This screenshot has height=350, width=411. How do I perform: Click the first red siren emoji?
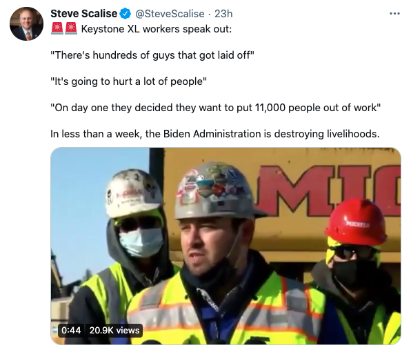tap(57, 28)
